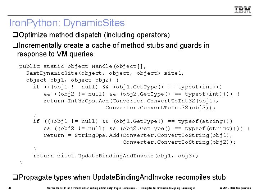The image size is (259, 194).
Task: Click the 'Optimize method dispatch' bullet text
Action: click(94, 35)
